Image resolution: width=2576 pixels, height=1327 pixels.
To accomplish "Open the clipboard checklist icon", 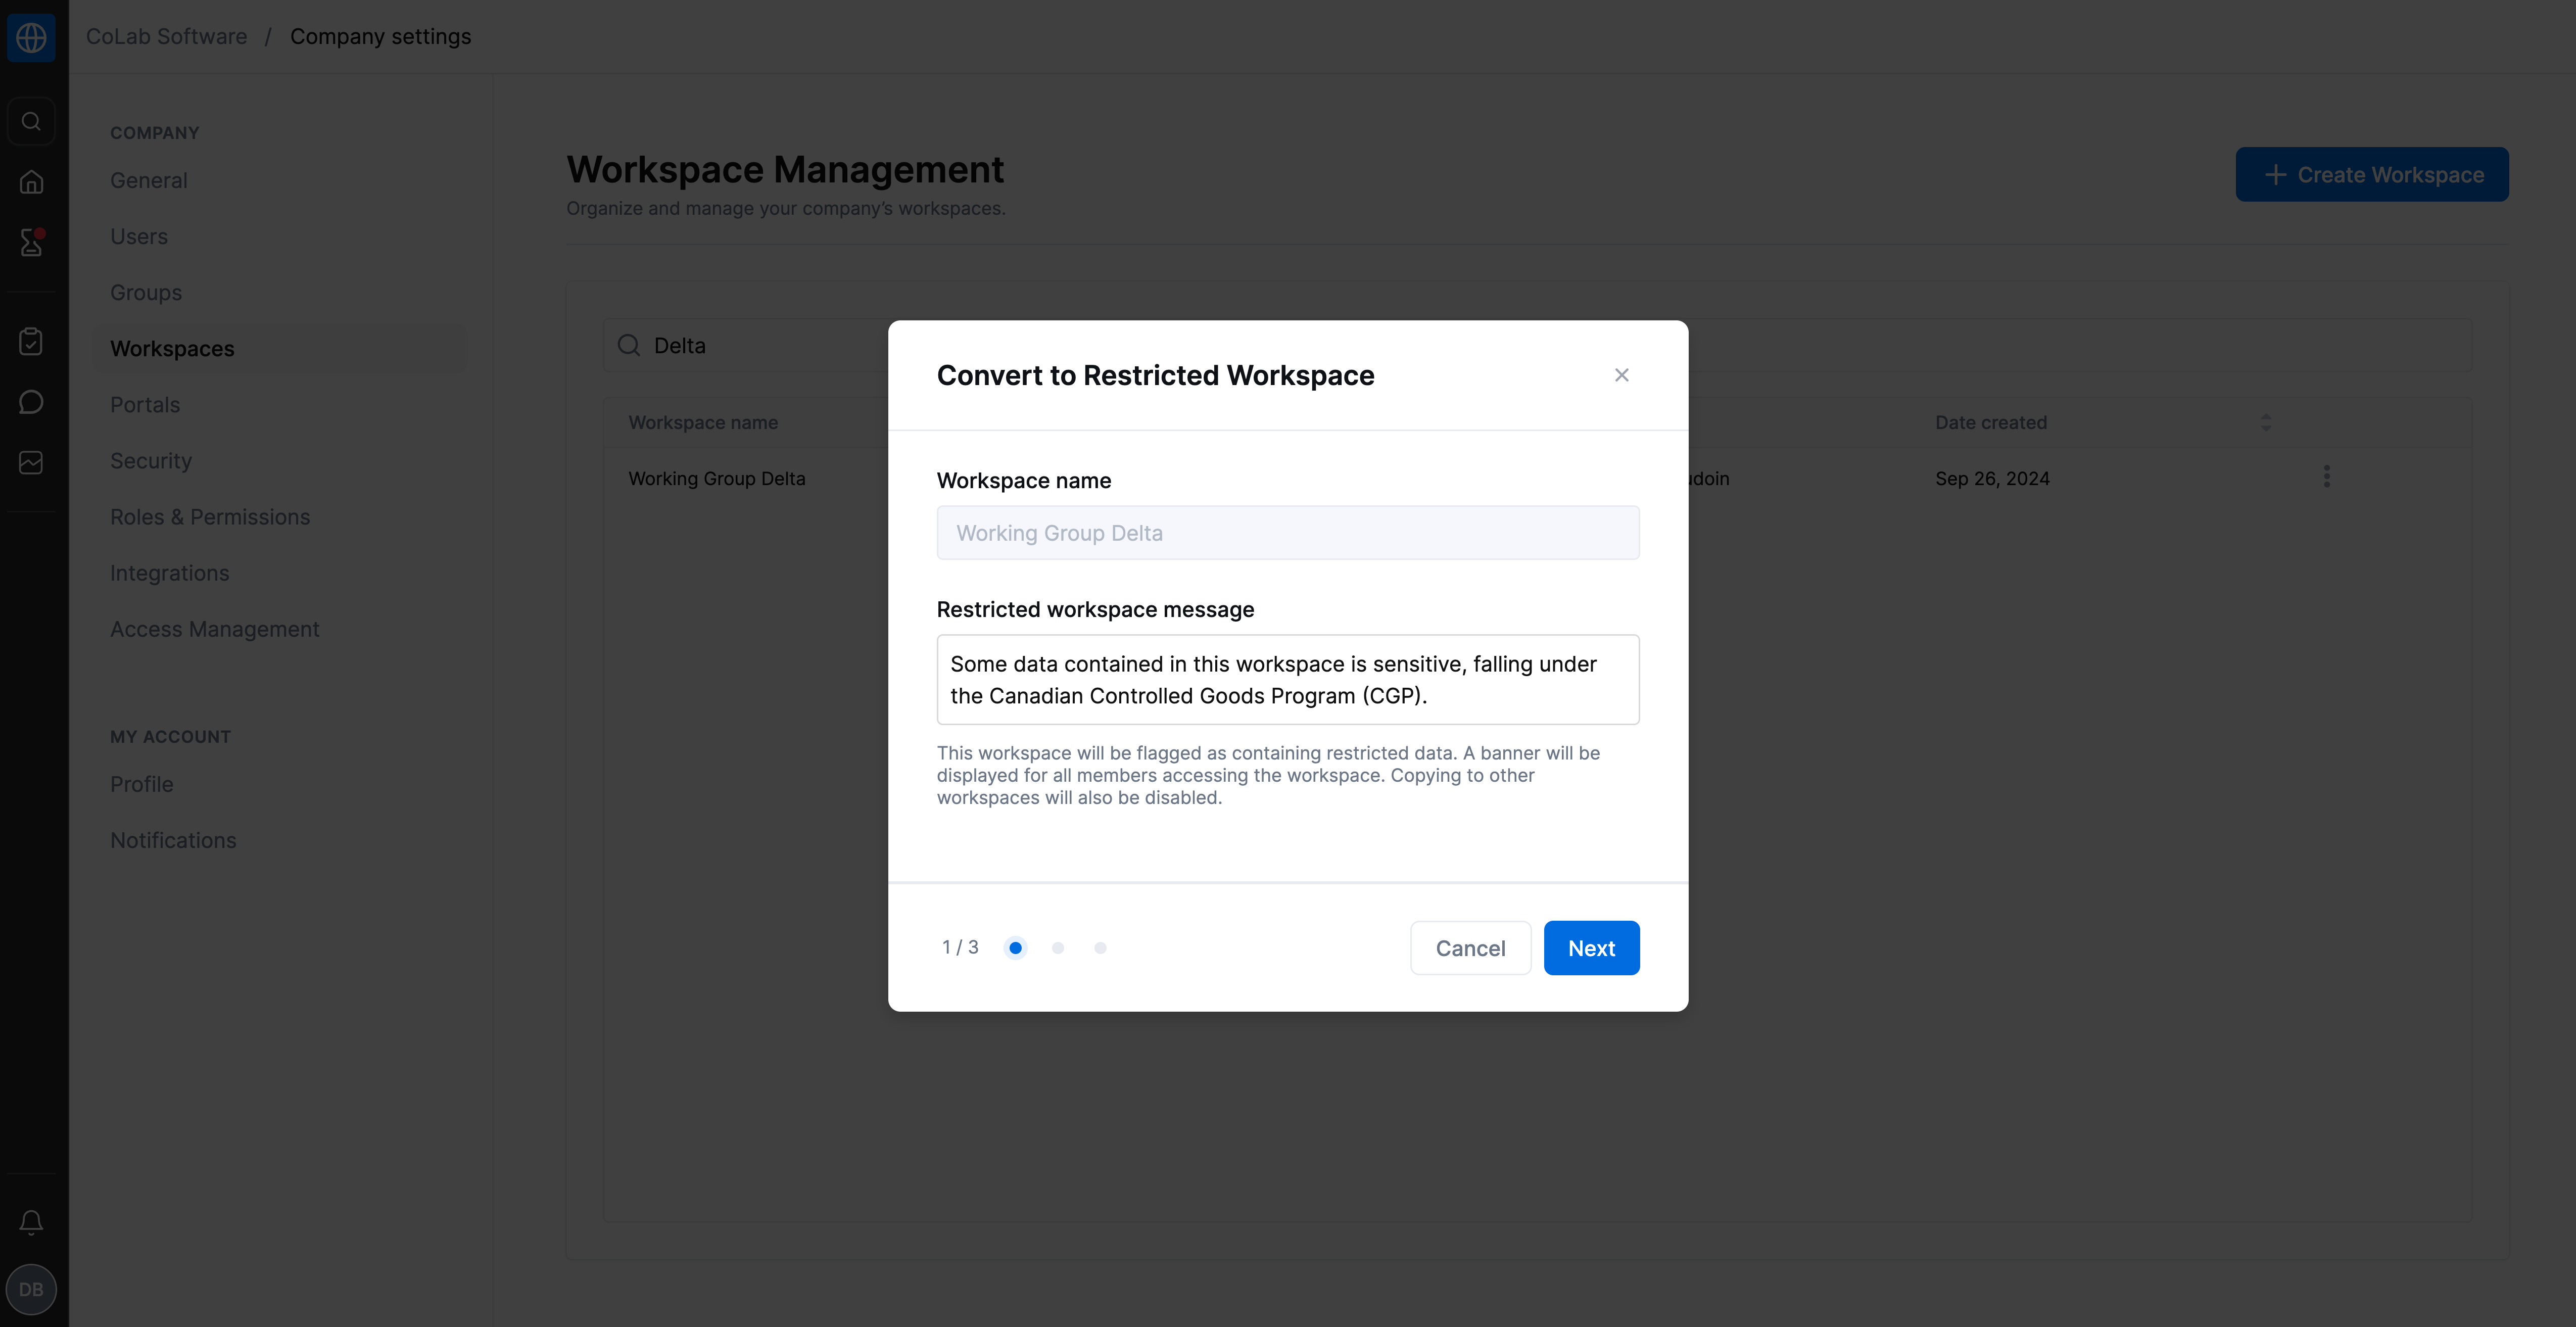I will 31,341.
